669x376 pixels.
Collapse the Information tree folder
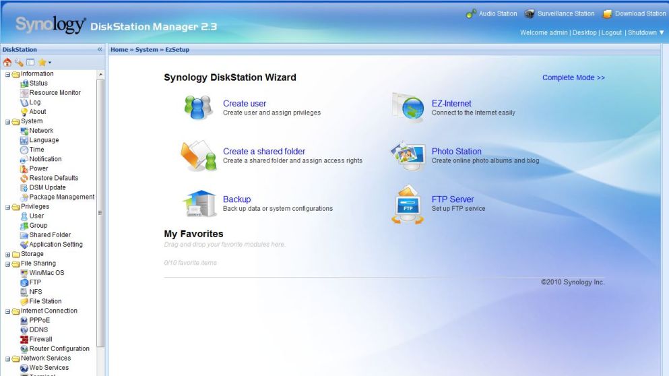tap(7, 74)
